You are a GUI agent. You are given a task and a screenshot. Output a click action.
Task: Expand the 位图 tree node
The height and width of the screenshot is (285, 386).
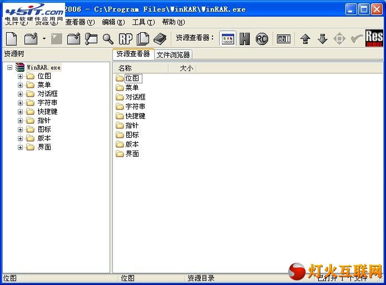pos(20,76)
